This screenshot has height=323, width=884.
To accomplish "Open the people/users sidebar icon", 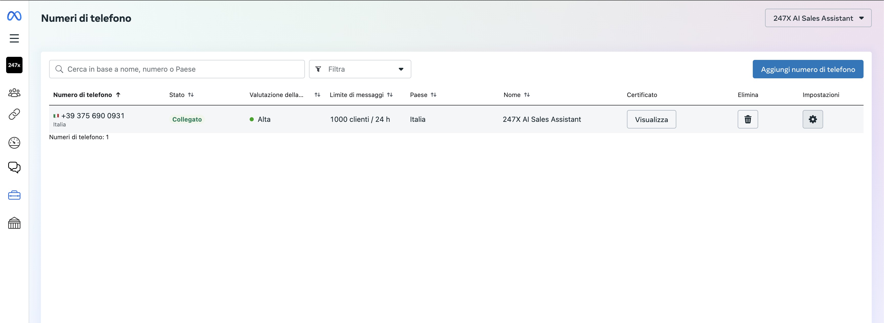I will tap(14, 93).
